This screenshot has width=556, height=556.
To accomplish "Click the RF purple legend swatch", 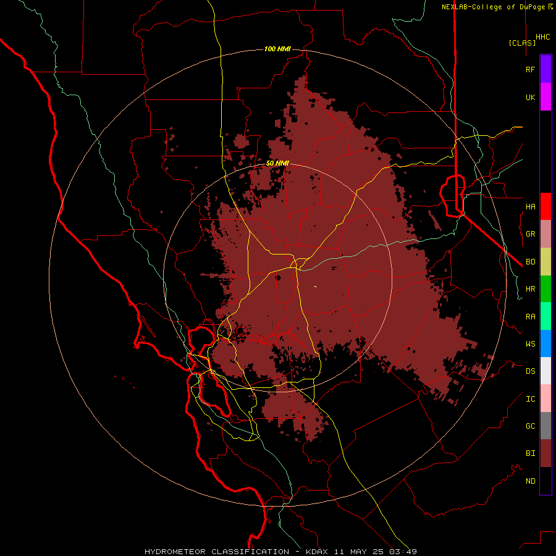I will pyautogui.click(x=545, y=69).
